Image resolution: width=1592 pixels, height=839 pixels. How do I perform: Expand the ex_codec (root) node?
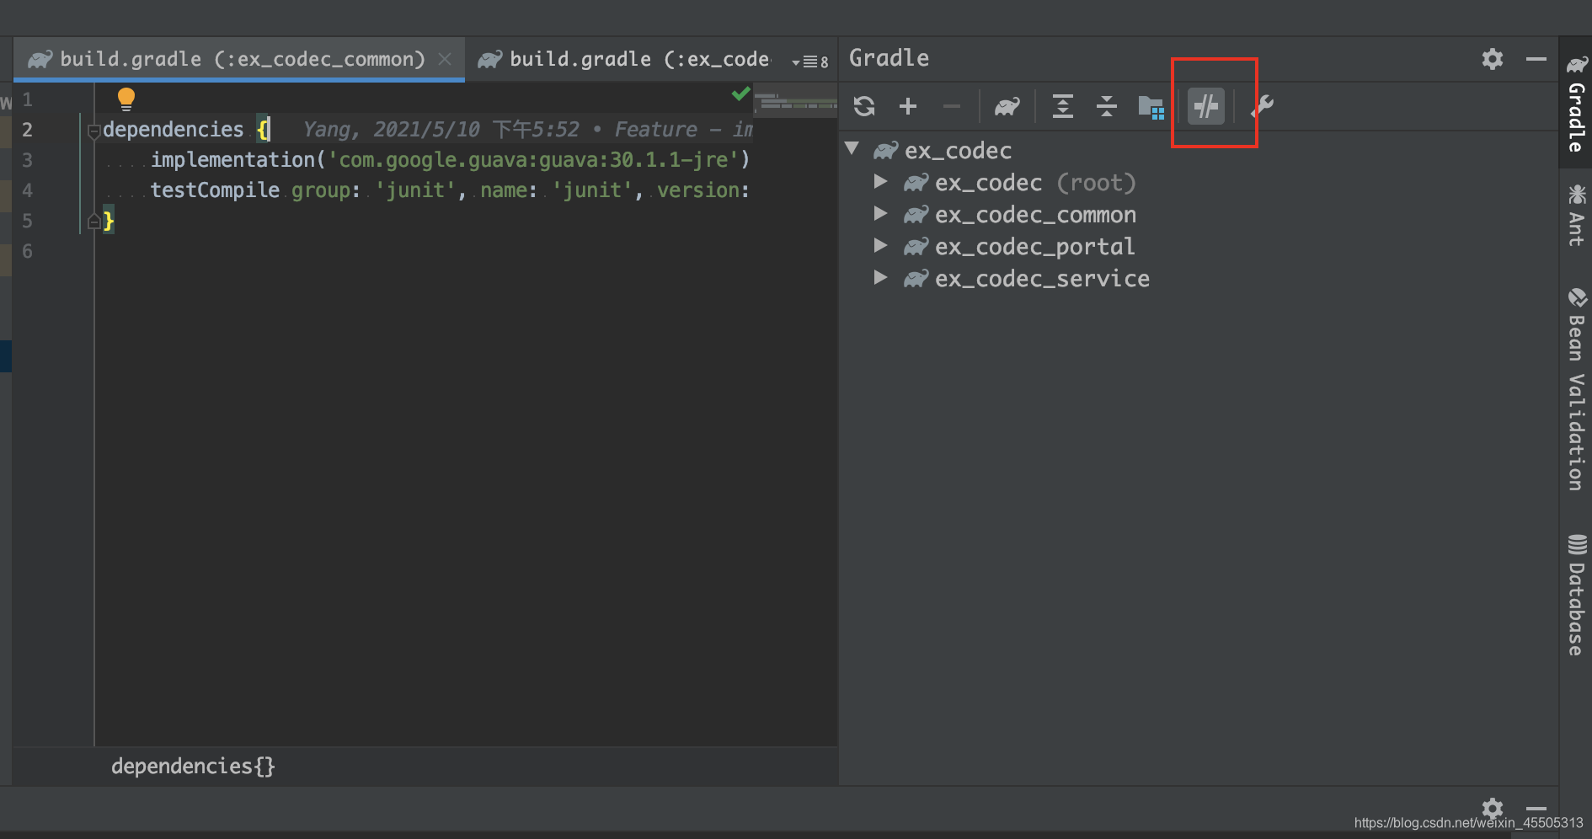(x=880, y=181)
